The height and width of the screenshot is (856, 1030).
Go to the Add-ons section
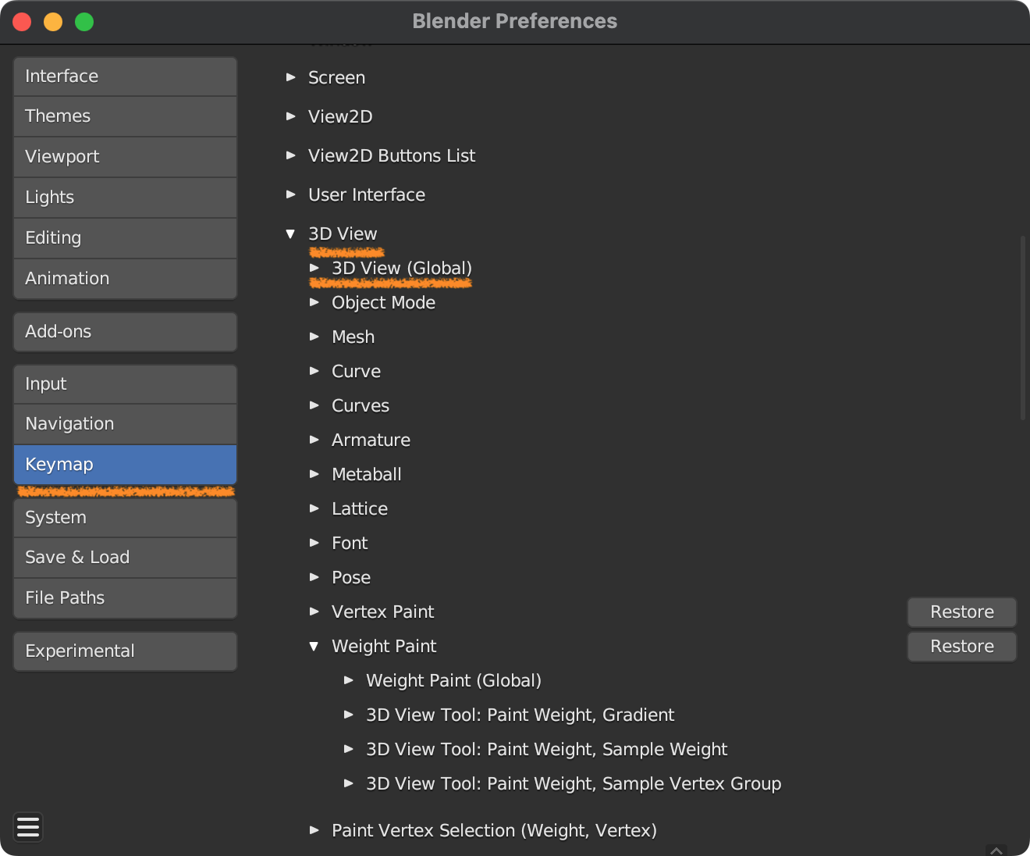pyautogui.click(x=125, y=332)
